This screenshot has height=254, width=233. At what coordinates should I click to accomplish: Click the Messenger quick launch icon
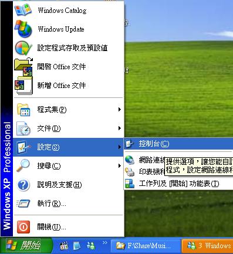coord(91,246)
